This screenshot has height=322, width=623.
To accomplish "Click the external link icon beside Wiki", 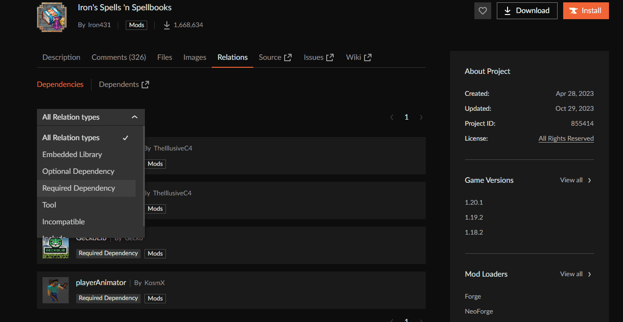I will pyautogui.click(x=368, y=57).
